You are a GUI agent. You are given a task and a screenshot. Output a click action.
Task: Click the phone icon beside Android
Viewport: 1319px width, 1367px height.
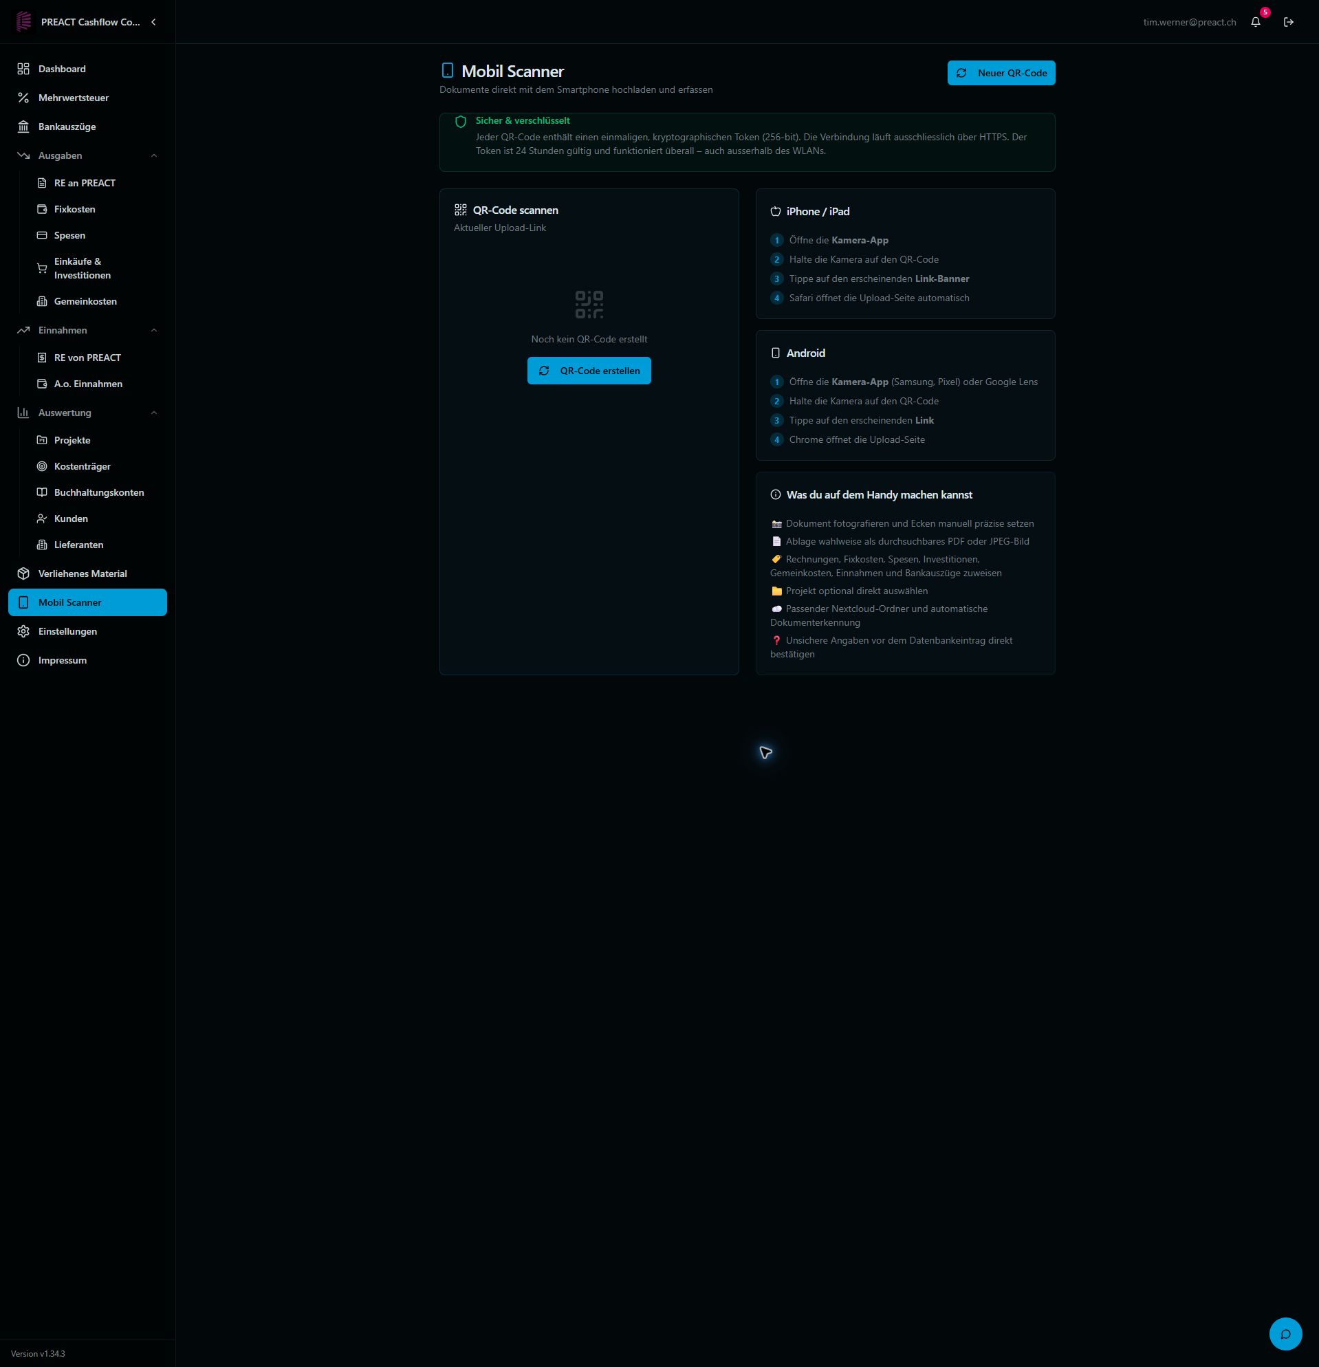click(775, 353)
